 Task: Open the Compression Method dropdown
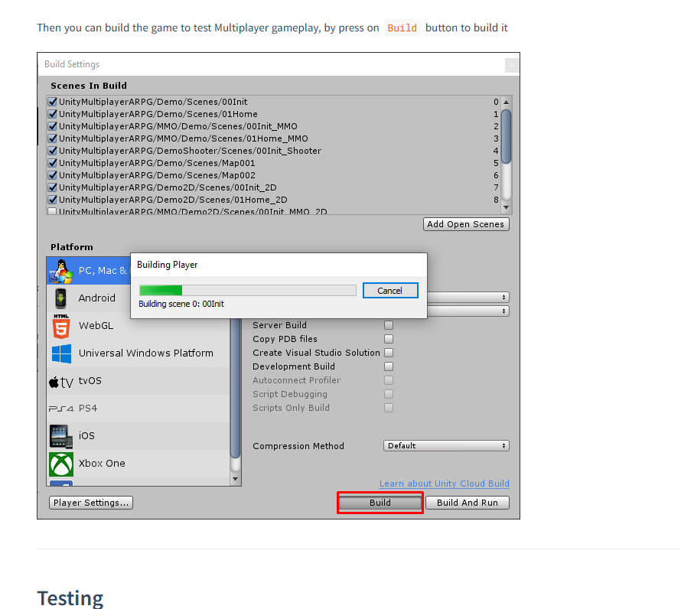coord(446,446)
